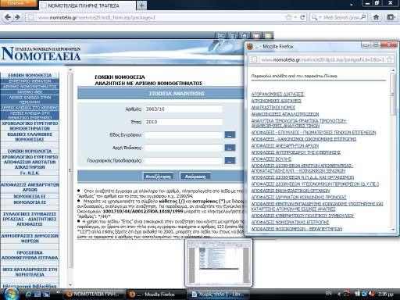Open a new tab with the plus button
The height and width of the screenshot is (300, 400).
point(141,5)
